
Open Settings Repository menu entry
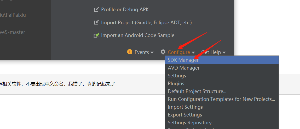pos(192,123)
